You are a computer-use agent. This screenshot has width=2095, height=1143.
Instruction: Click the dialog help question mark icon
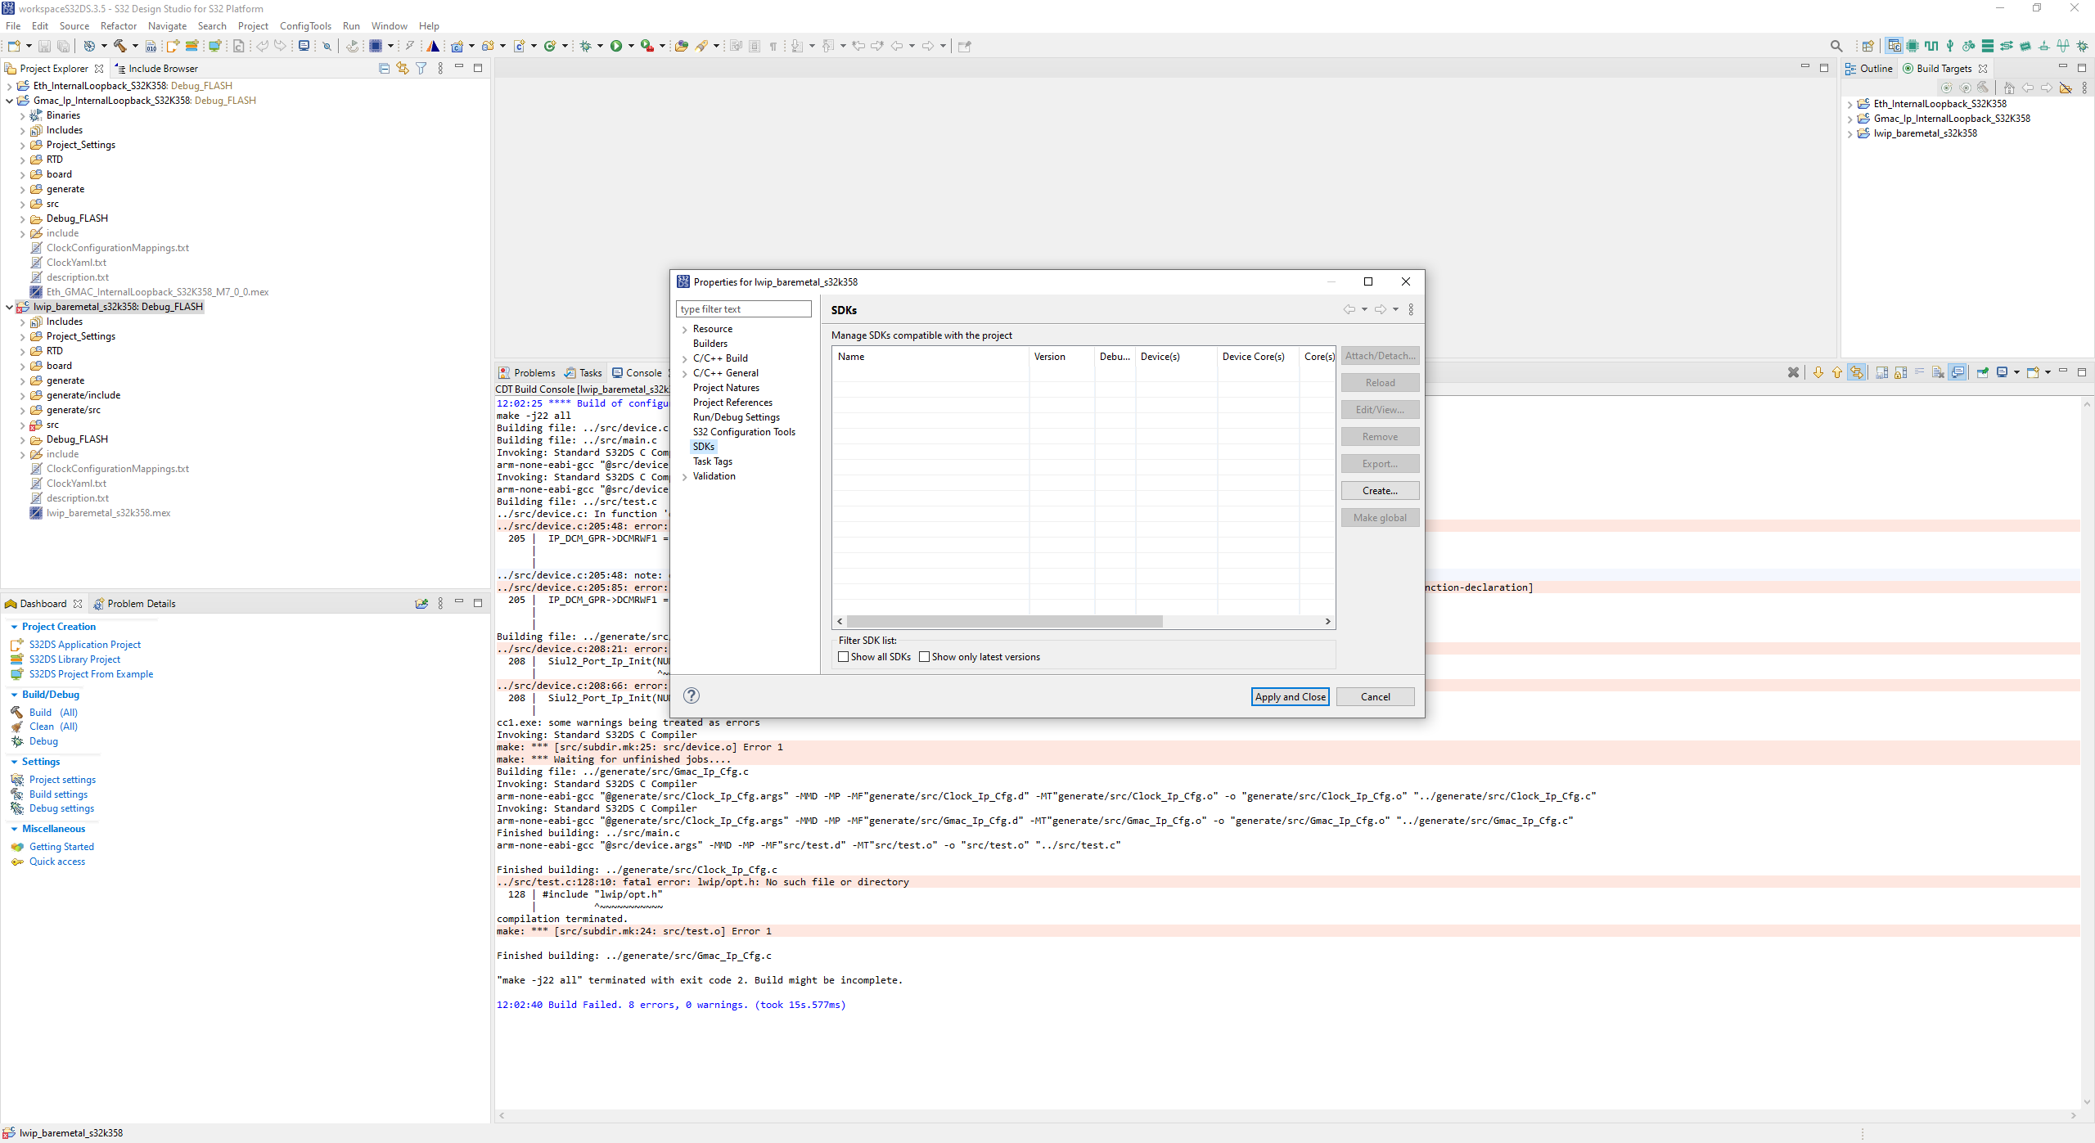692,695
